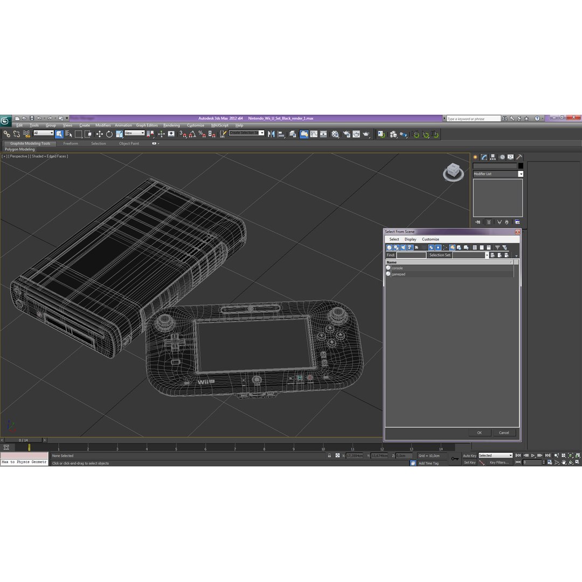This screenshot has width=582, height=582.
Task: Click the Align tool icon
Action: click(x=281, y=134)
